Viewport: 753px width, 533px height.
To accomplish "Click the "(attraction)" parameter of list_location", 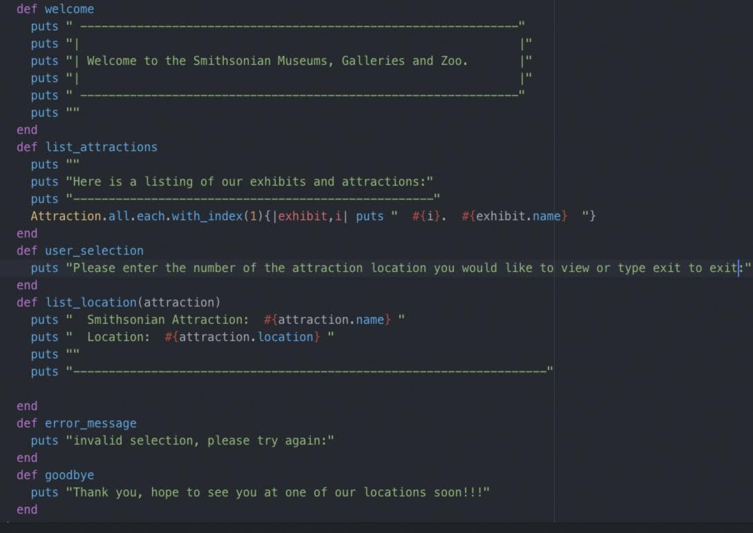I will pyautogui.click(x=179, y=302).
